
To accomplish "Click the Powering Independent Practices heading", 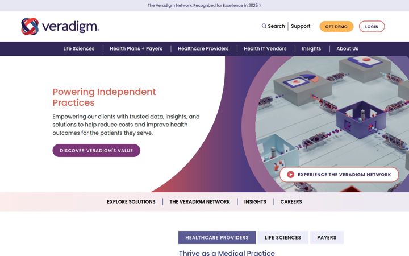I will click(104, 97).
